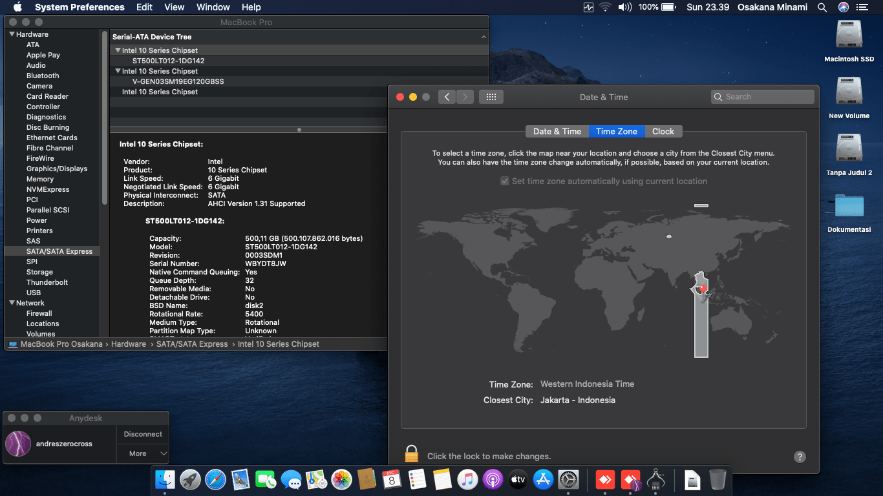Click the Show All grid icon in Date & Time
This screenshot has width=883, height=496.
click(x=491, y=96)
